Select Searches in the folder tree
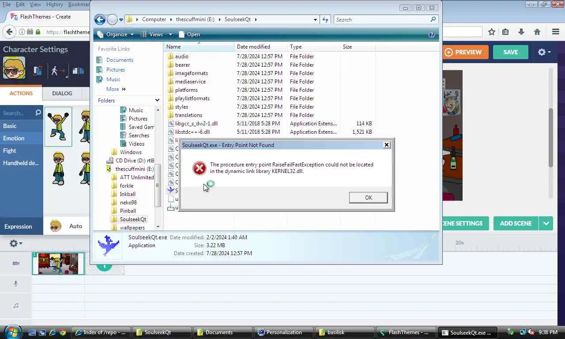565x339 pixels. coord(139,136)
